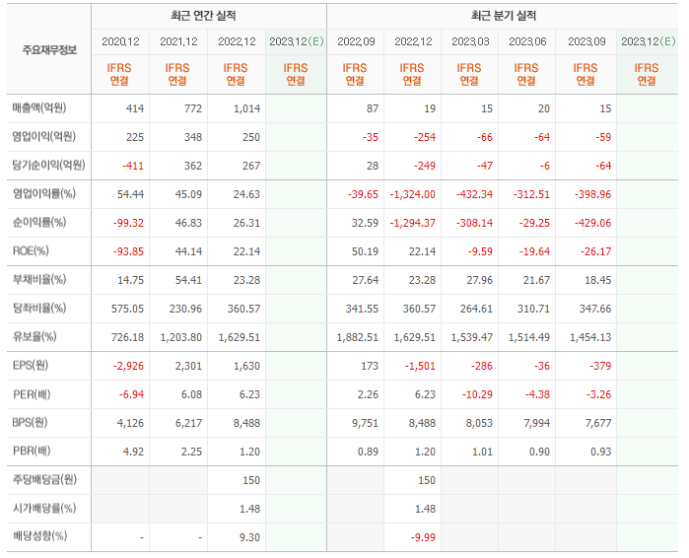
Task: Select the 1,454.13 reserve ratio value
Action: pyautogui.click(x=590, y=337)
